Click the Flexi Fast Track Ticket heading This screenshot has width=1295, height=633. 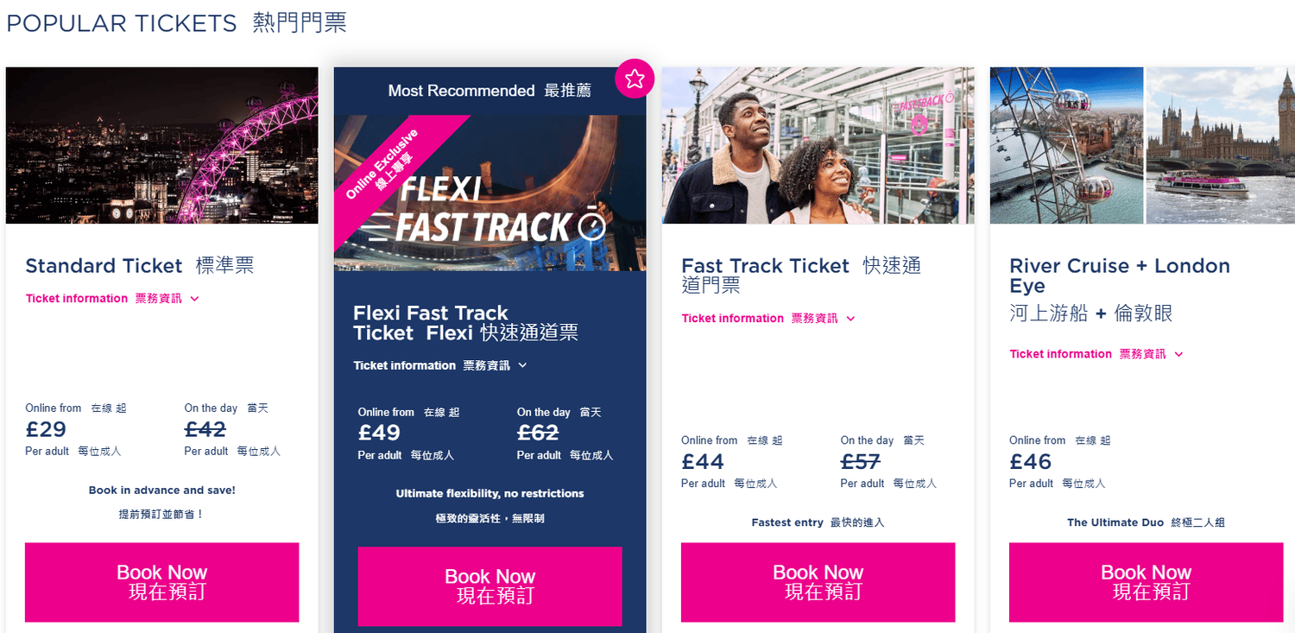click(x=465, y=323)
